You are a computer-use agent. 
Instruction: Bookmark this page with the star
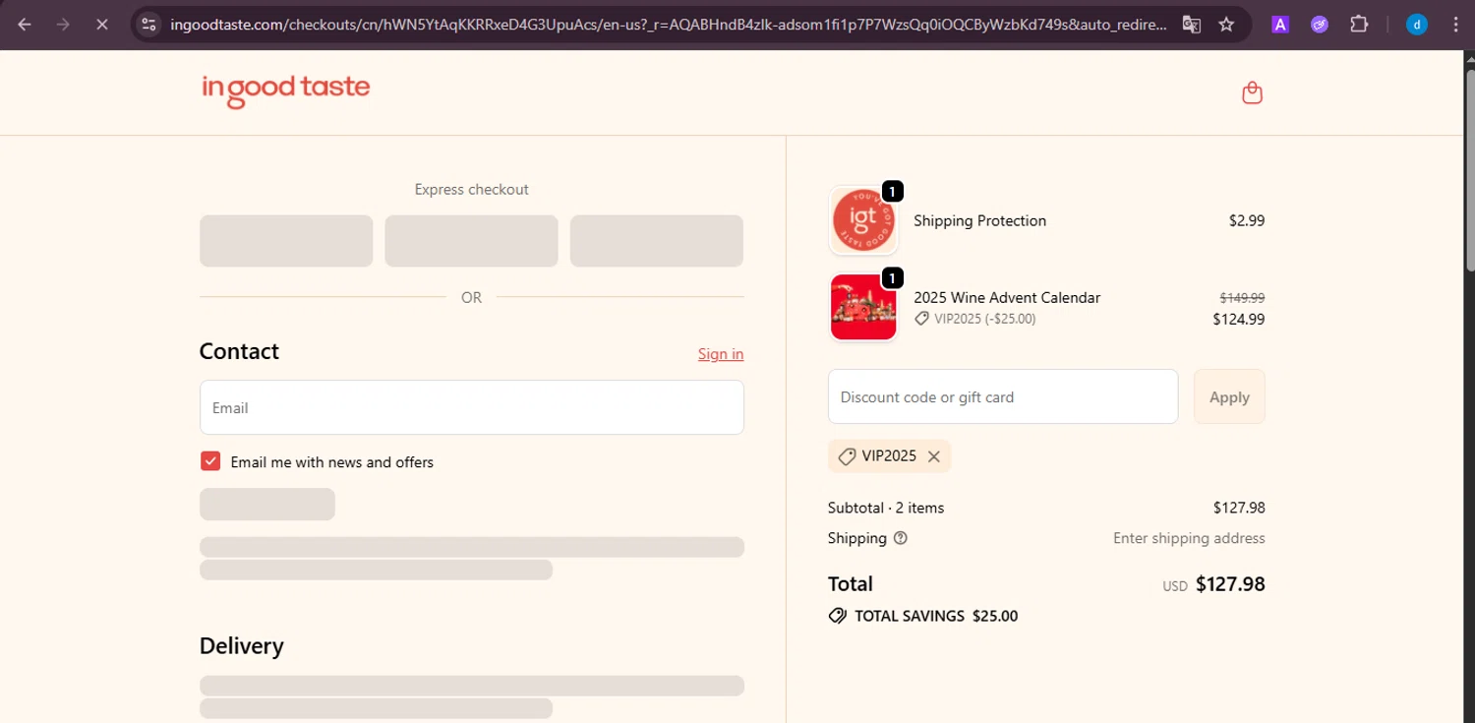1226,25
